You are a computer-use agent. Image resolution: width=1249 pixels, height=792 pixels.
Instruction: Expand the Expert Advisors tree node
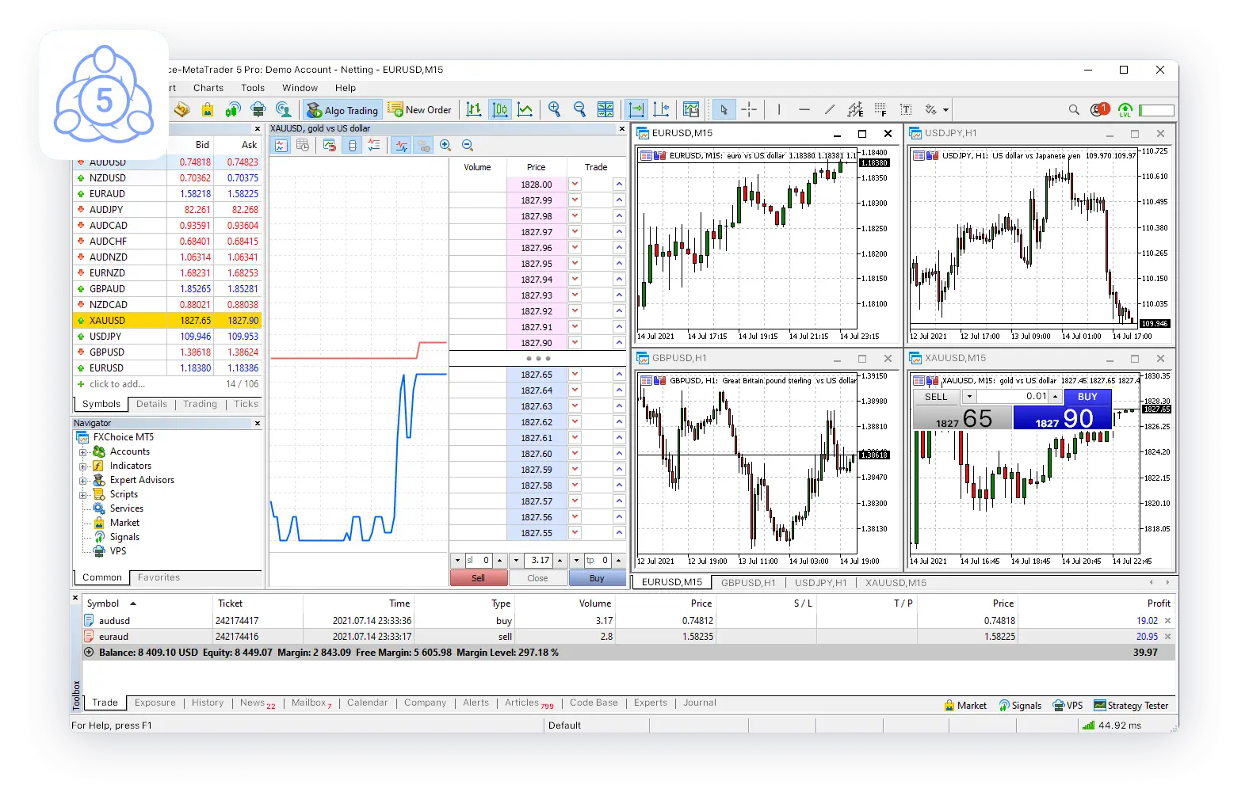82,481
